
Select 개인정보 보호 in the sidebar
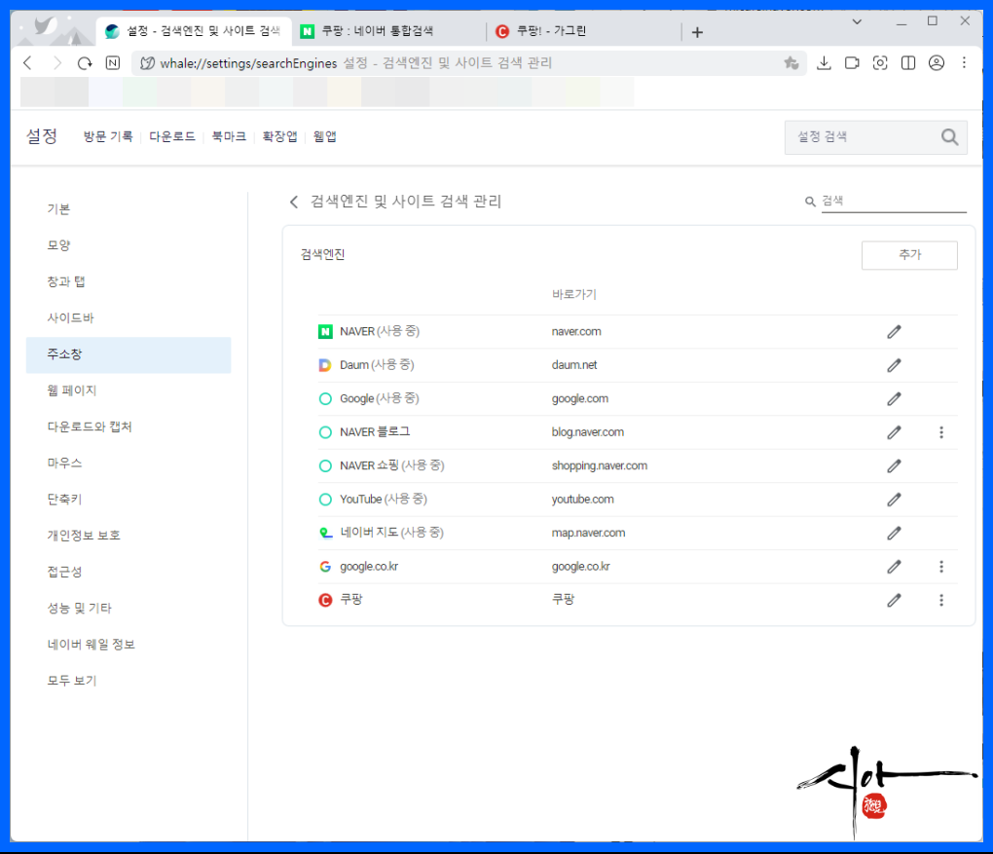[129, 536]
